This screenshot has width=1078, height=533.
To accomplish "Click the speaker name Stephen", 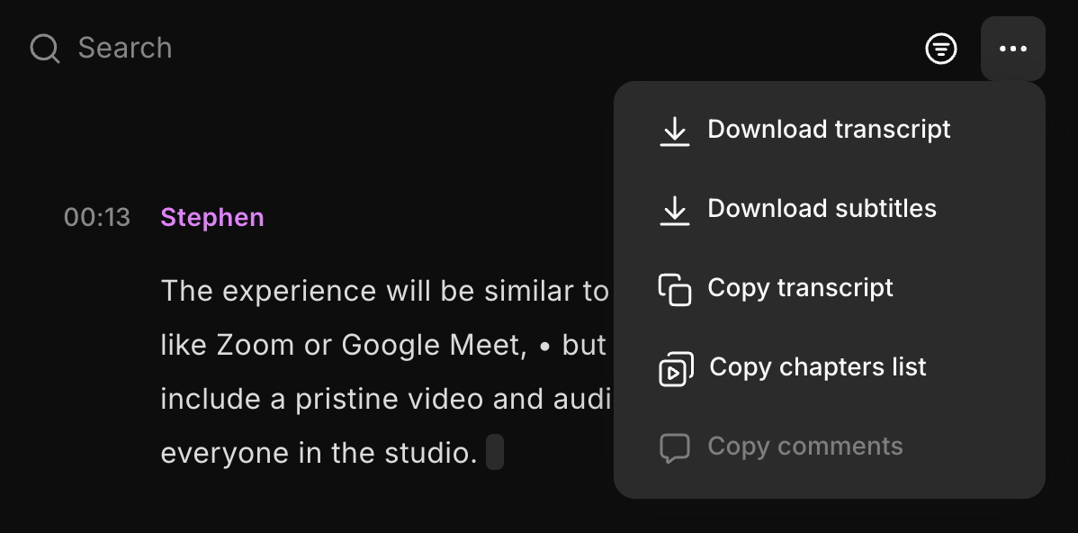I will point(212,218).
